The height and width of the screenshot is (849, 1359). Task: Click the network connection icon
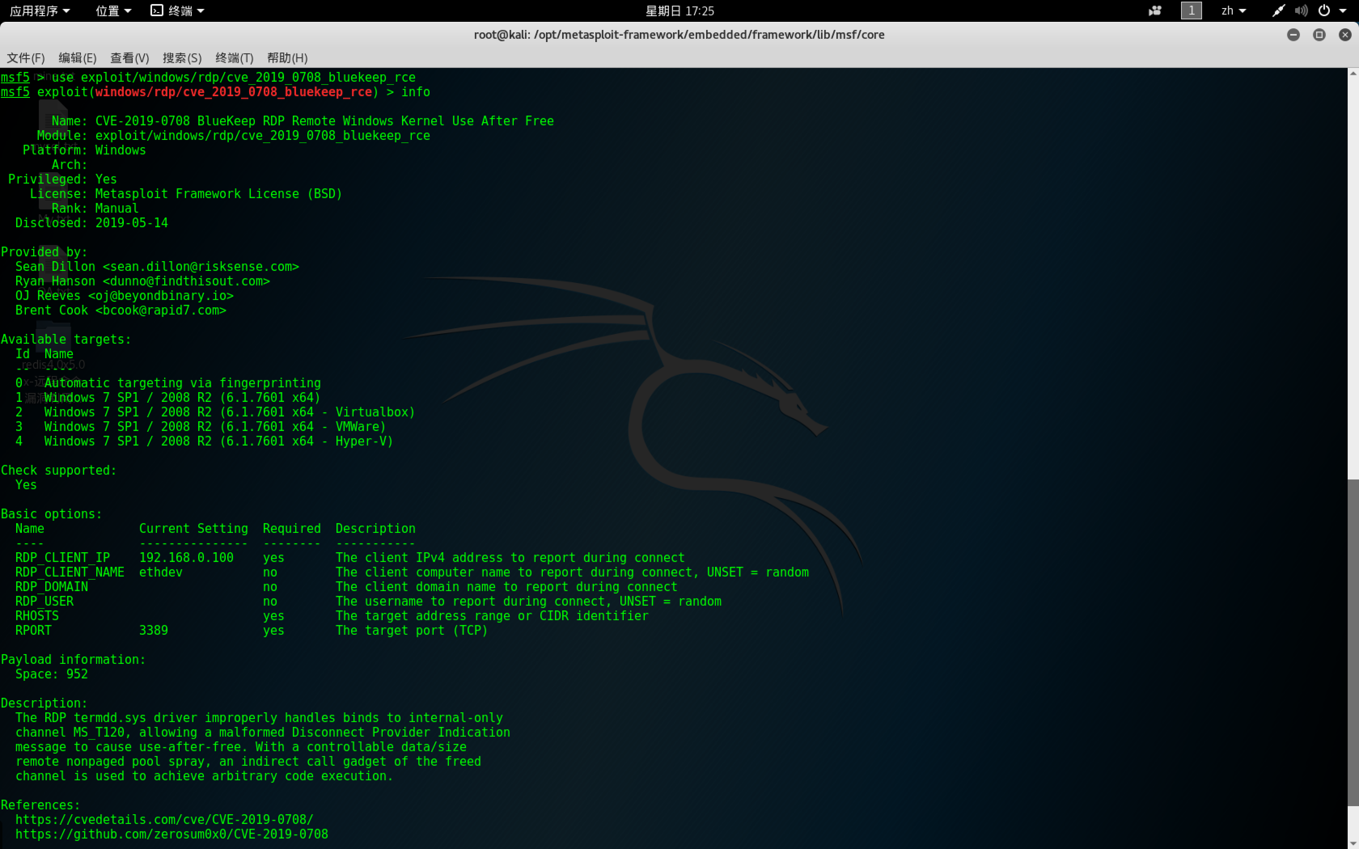click(1278, 11)
